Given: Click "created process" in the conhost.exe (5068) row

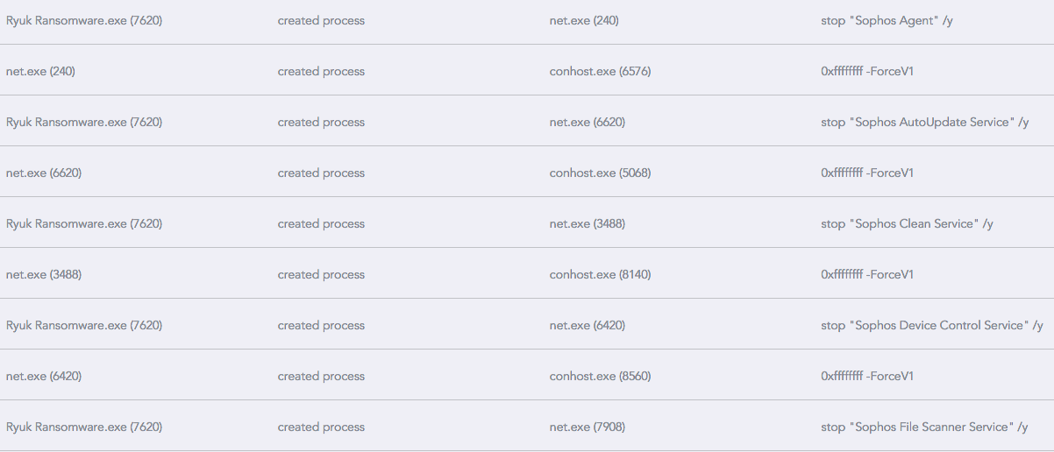Looking at the screenshot, I should point(321,173).
